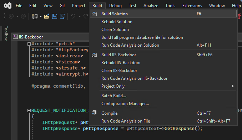The height and width of the screenshot is (140, 242).
Task: Click the Open File folder icon
Action: tap(47, 16)
